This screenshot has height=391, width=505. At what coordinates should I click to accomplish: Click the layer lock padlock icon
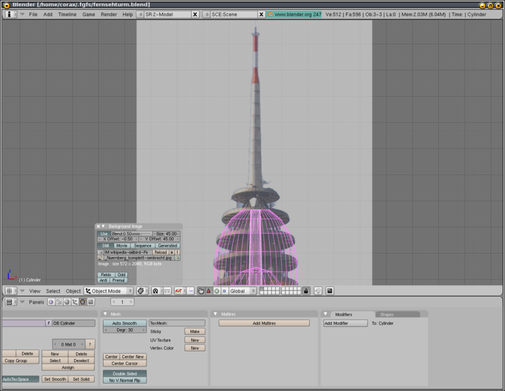pos(306,291)
